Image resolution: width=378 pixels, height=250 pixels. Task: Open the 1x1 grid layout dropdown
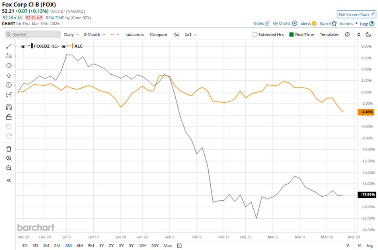coord(191,35)
